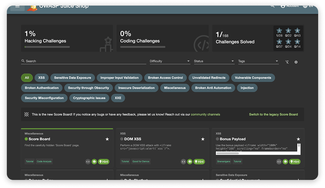Click the 6-star difficulty badge
Screen dimensions: 325x188
click(297, 42)
